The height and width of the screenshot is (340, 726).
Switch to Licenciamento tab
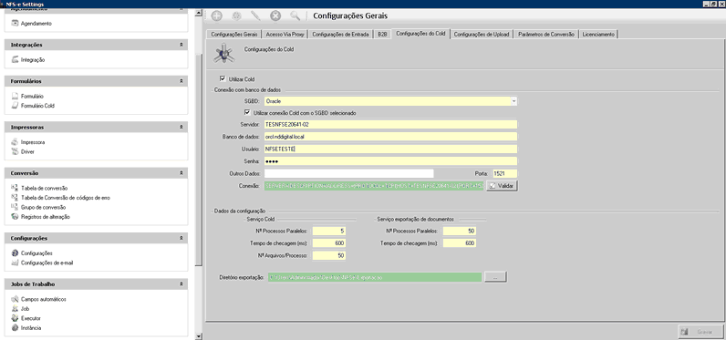pyautogui.click(x=598, y=35)
